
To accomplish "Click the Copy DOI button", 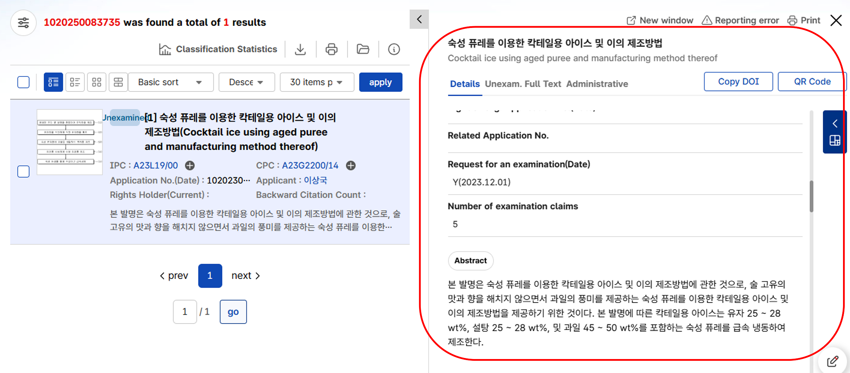I will tap(738, 82).
